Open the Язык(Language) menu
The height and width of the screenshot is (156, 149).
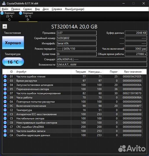[x=74, y=9]
